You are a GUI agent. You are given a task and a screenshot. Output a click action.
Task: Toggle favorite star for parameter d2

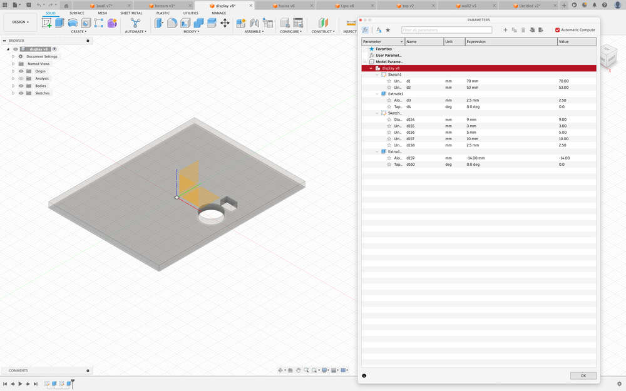389,88
